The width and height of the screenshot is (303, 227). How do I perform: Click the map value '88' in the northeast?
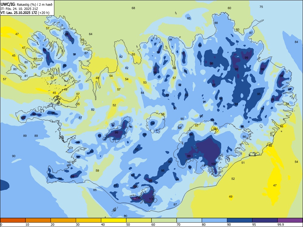(x=216, y=23)
